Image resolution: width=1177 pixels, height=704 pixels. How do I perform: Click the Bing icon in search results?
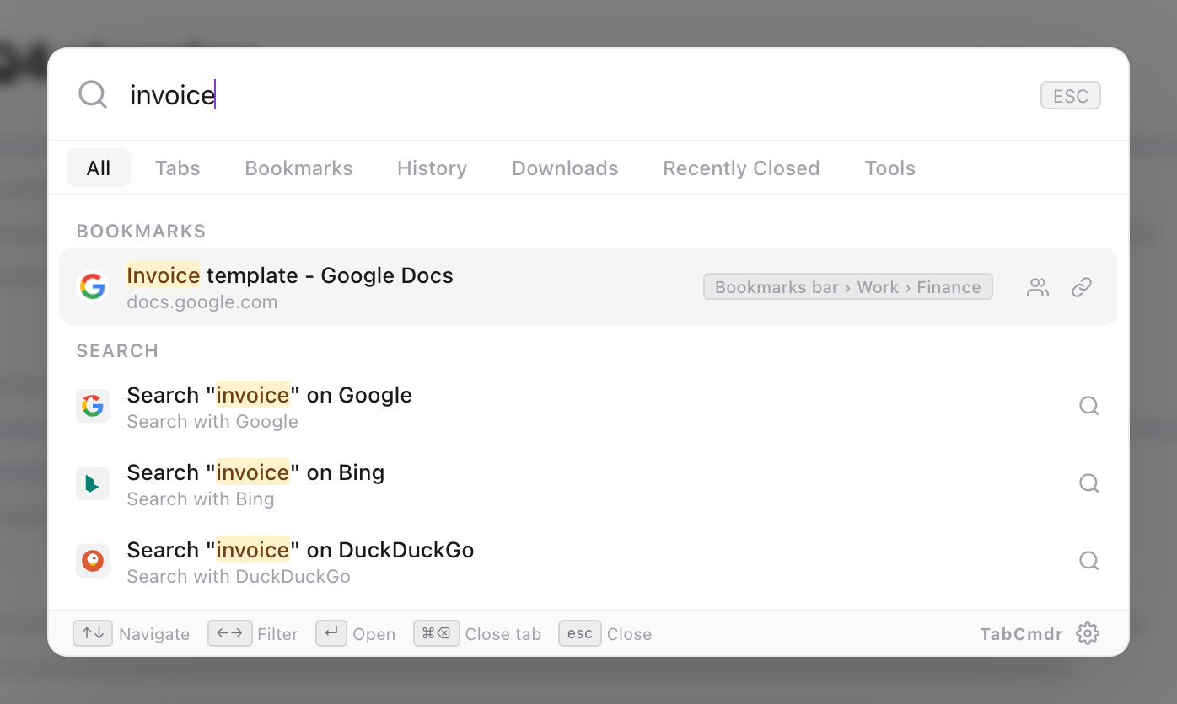click(93, 483)
